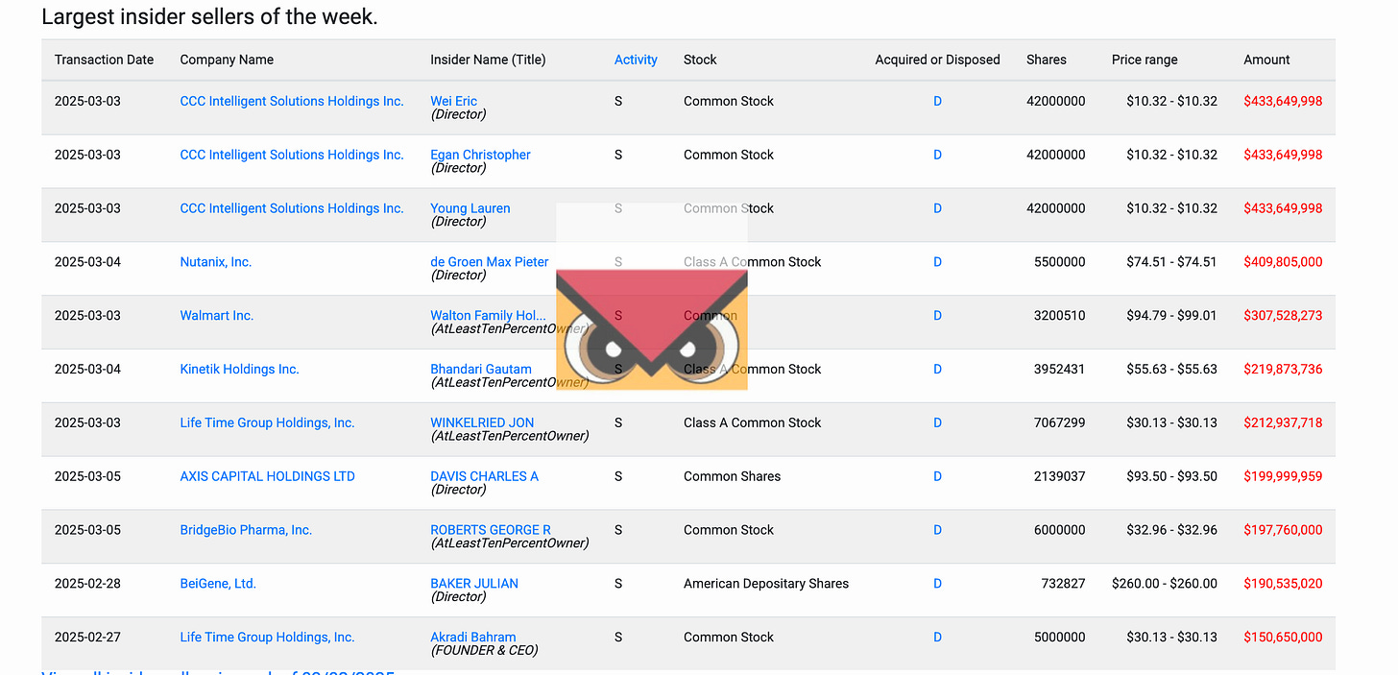Sort by the Activity column header
The height and width of the screenshot is (675, 1398).
click(636, 60)
